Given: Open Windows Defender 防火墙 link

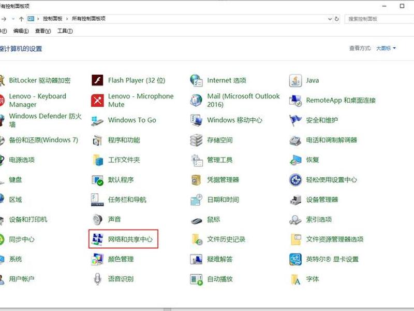Looking at the screenshot, I should [x=45, y=120].
